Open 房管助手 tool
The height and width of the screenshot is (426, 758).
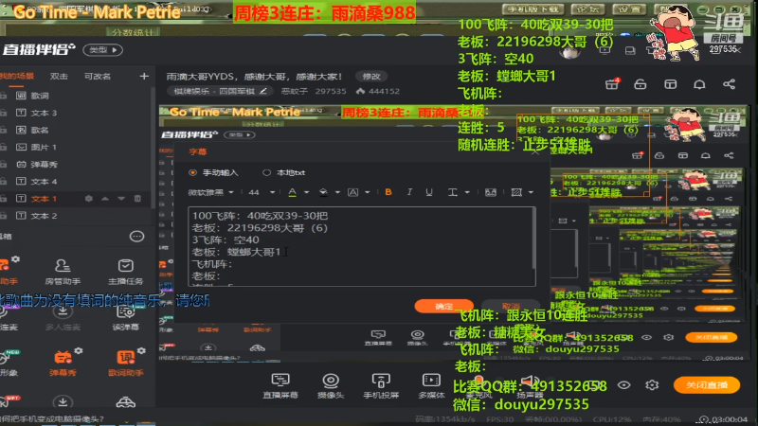coord(63,272)
